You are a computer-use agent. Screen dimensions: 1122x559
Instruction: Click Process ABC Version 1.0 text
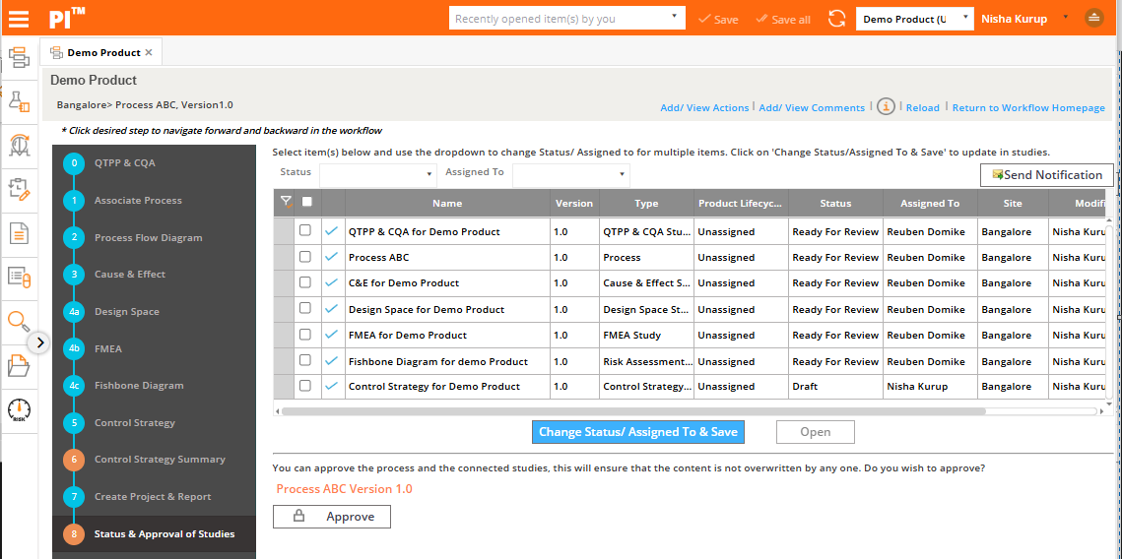tap(344, 489)
